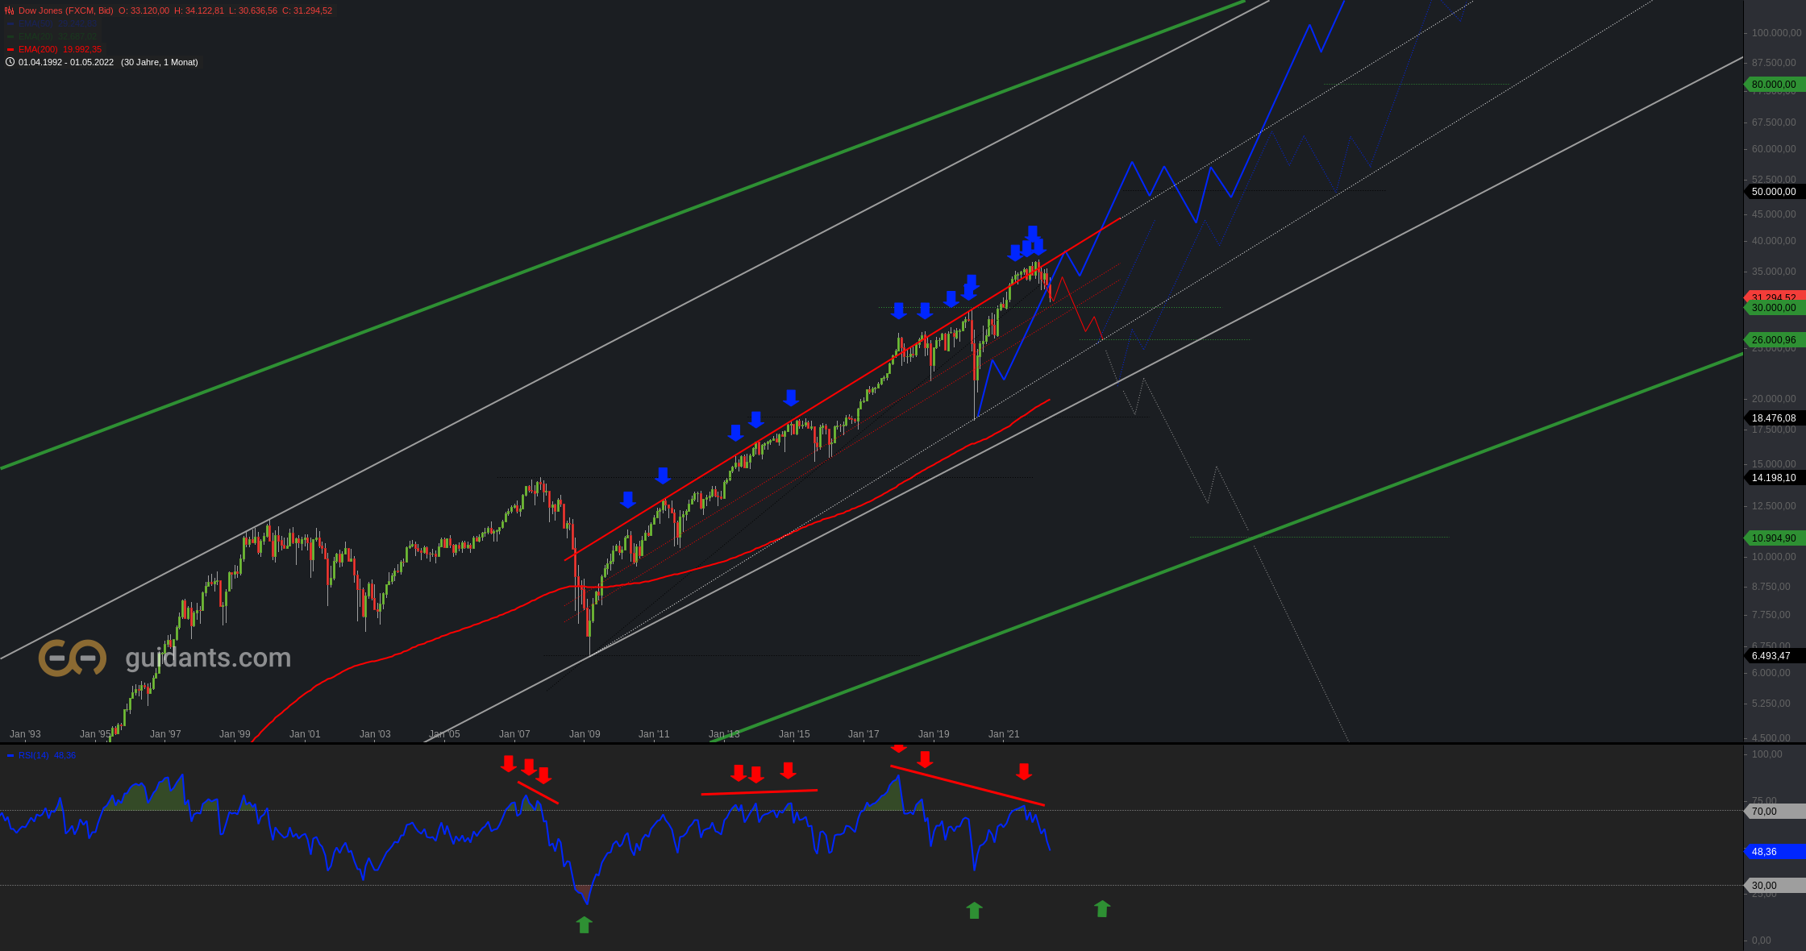This screenshot has height=951, width=1806.
Task: Click the candlestick chart-type icon beside Dow Jones
Action: click(x=10, y=10)
